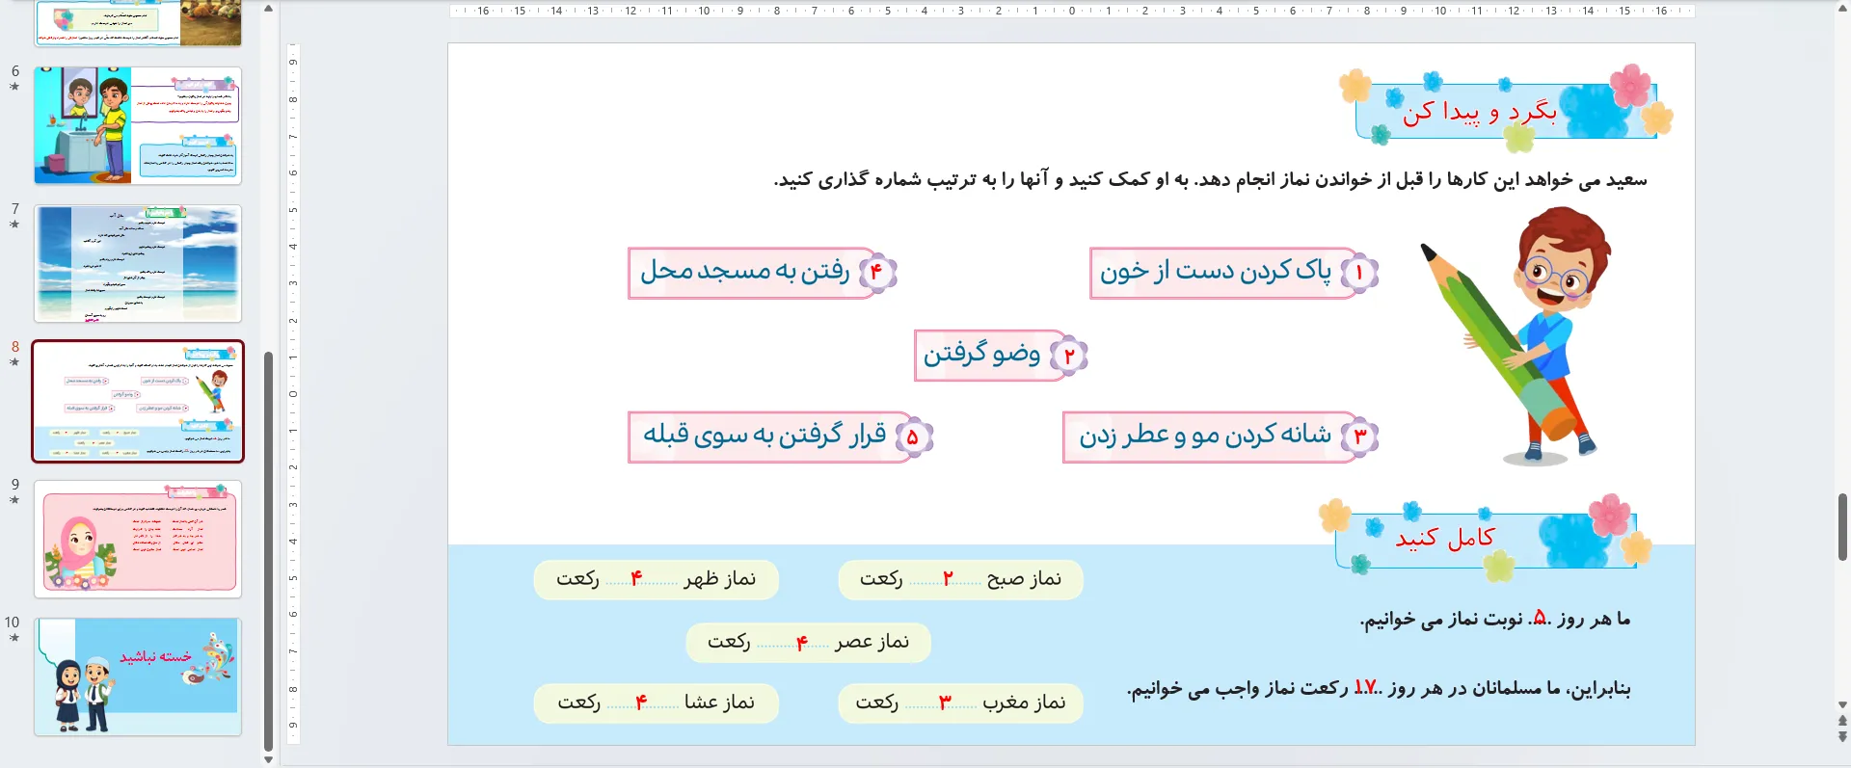Click the transition star under slide number 7

point(14,225)
